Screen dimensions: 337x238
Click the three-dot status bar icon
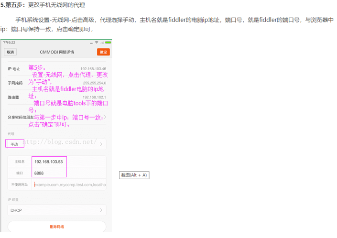[x=92, y=43]
